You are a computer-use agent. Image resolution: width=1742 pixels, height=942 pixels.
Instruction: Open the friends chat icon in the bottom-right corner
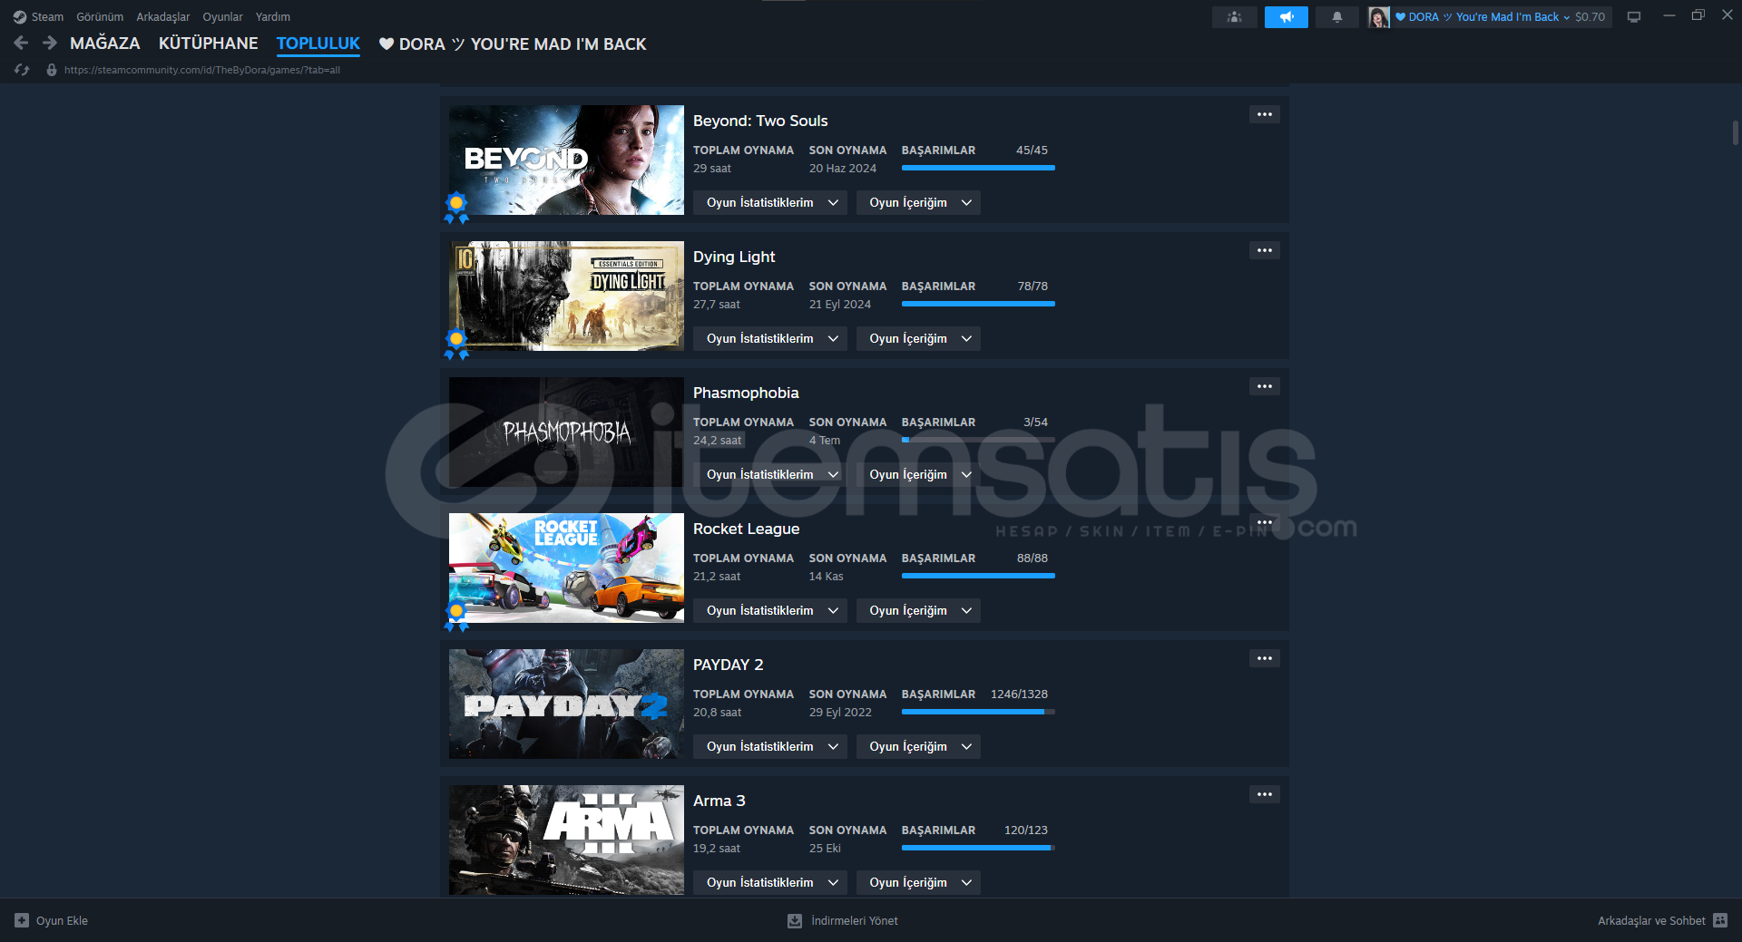coord(1720,920)
